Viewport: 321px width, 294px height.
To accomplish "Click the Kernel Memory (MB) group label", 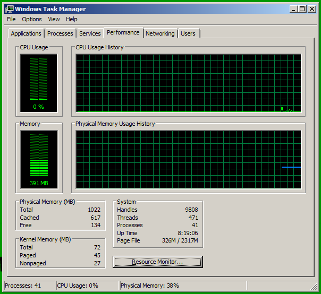I will coord(45,239).
